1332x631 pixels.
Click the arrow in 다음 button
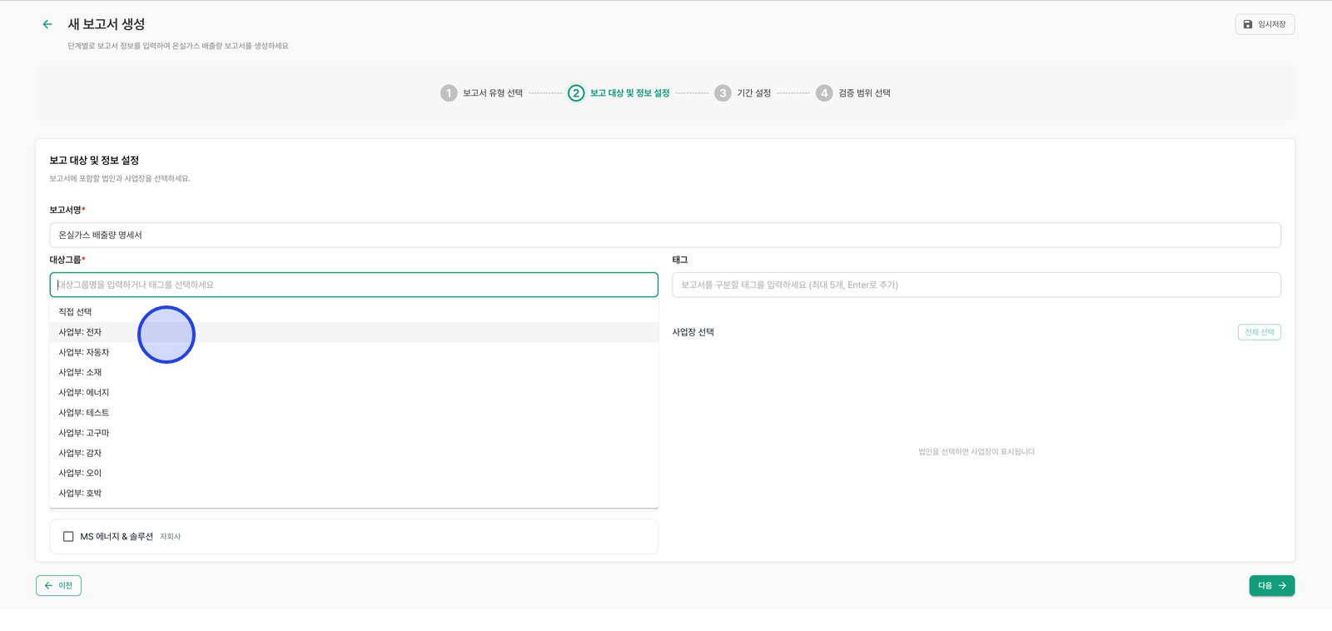1282,586
